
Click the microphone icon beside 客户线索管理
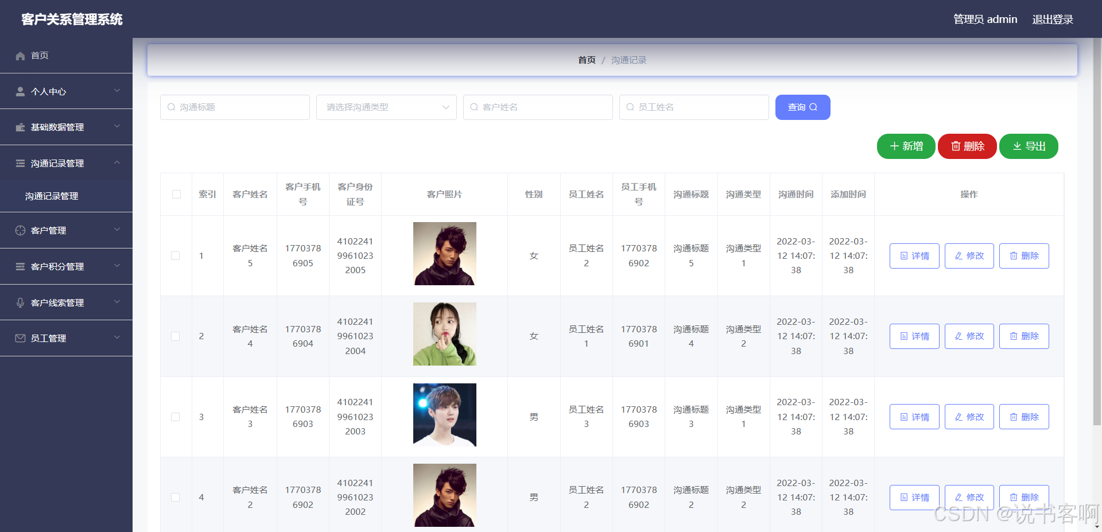coord(20,303)
